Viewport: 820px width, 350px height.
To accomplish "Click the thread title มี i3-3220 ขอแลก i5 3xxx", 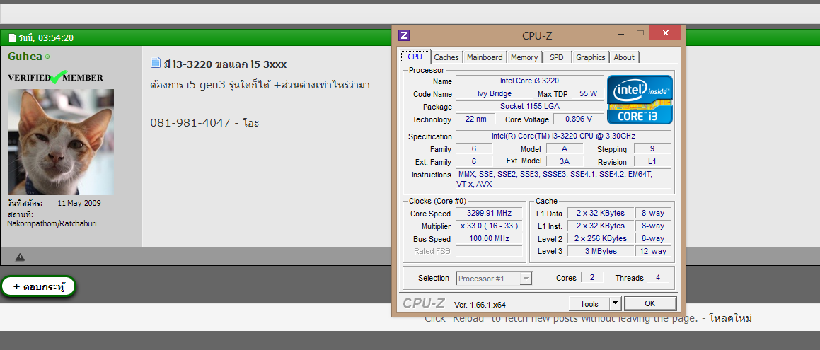I will tap(225, 64).
